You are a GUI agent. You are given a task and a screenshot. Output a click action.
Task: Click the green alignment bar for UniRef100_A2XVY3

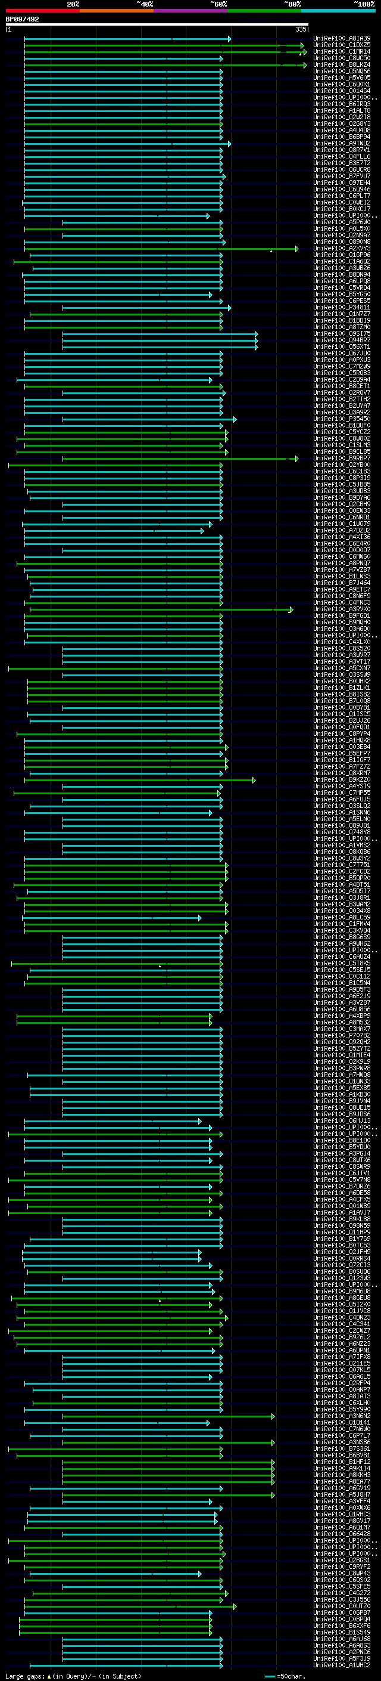[x=161, y=249]
